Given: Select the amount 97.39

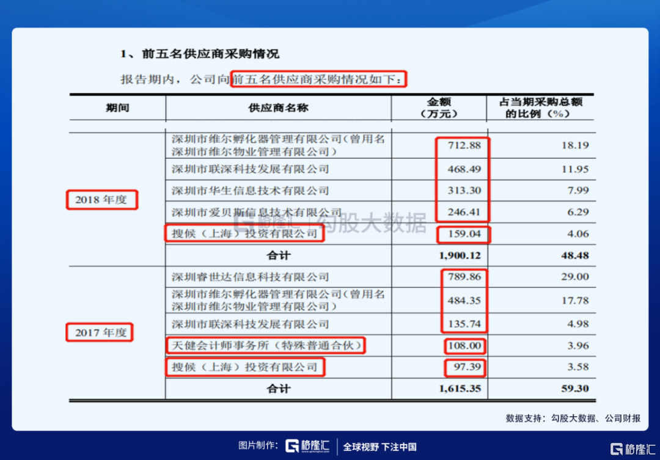Looking at the screenshot, I should [x=468, y=367].
